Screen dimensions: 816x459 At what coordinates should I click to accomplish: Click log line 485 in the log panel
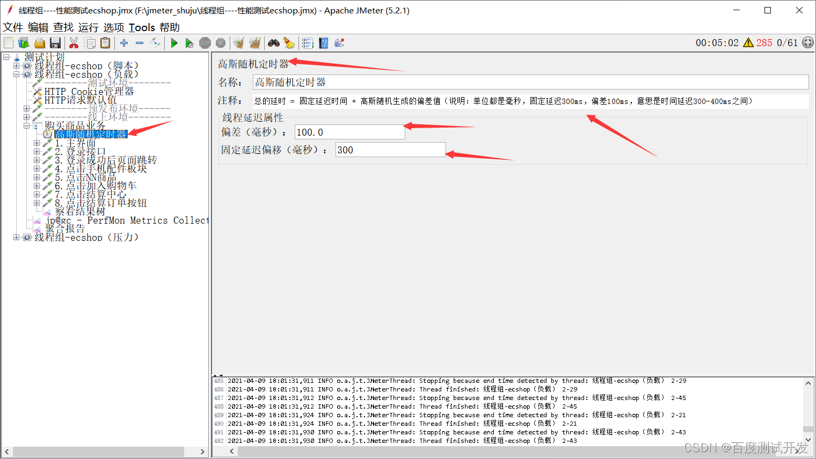point(457,381)
